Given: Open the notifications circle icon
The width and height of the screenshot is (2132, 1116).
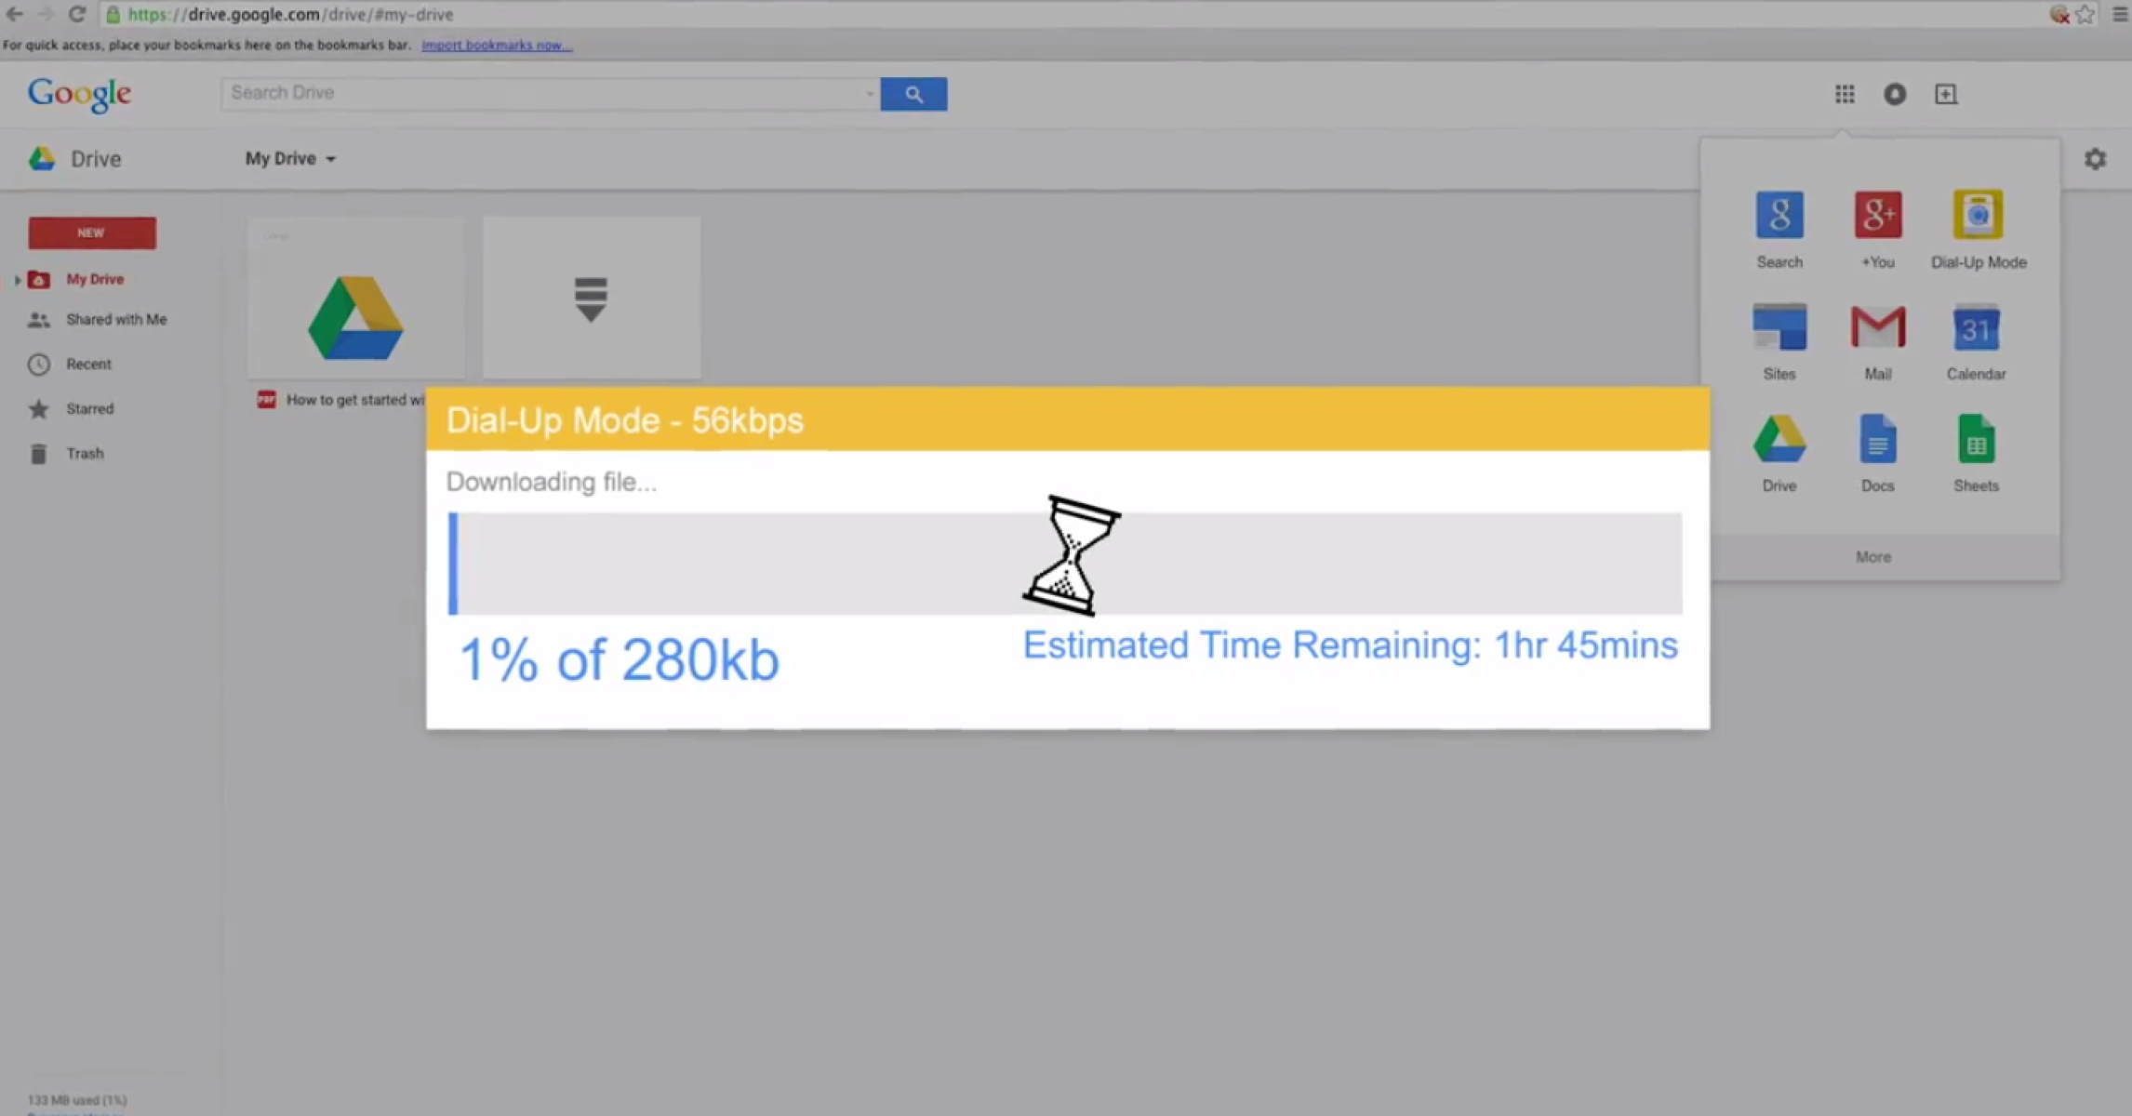Looking at the screenshot, I should tap(1895, 94).
